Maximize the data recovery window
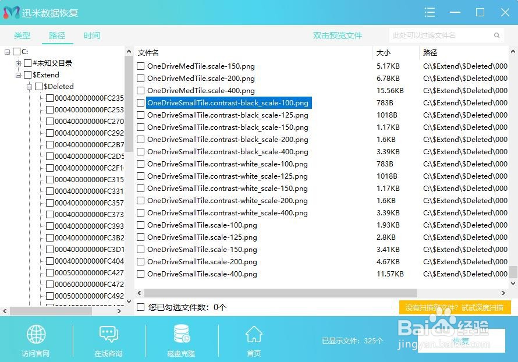Viewport: 518px width, 362px height. (x=480, y=13)
